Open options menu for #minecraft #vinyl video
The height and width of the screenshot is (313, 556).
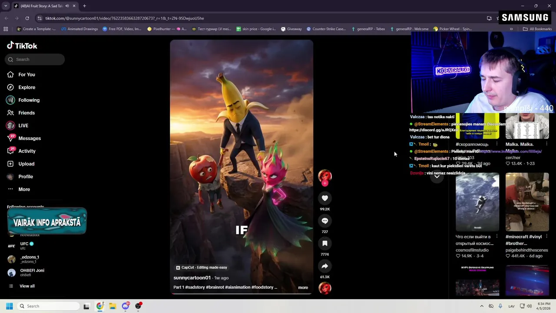tap(546, 236)
